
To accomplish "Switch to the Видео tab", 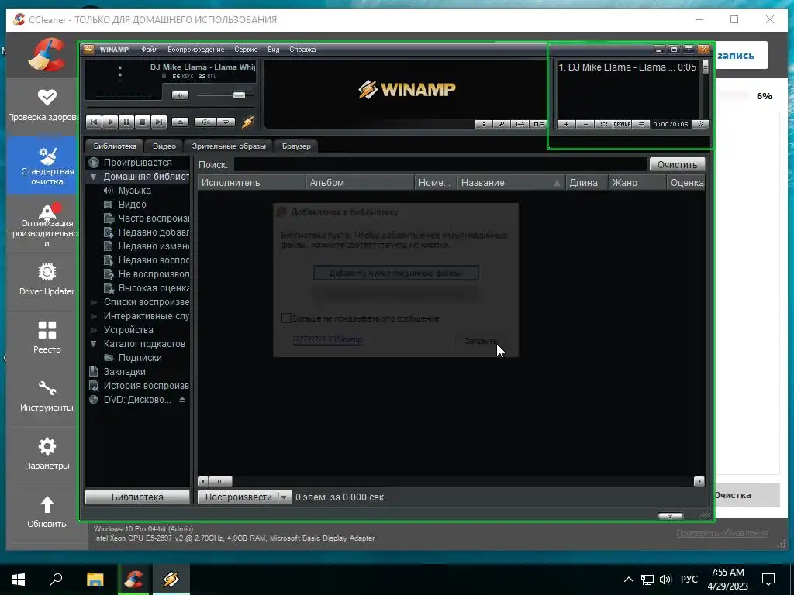I will (x=164, y=146).
